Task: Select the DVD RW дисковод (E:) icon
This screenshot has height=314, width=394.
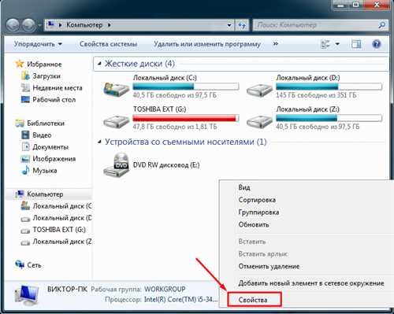Action: pos(116,165)
